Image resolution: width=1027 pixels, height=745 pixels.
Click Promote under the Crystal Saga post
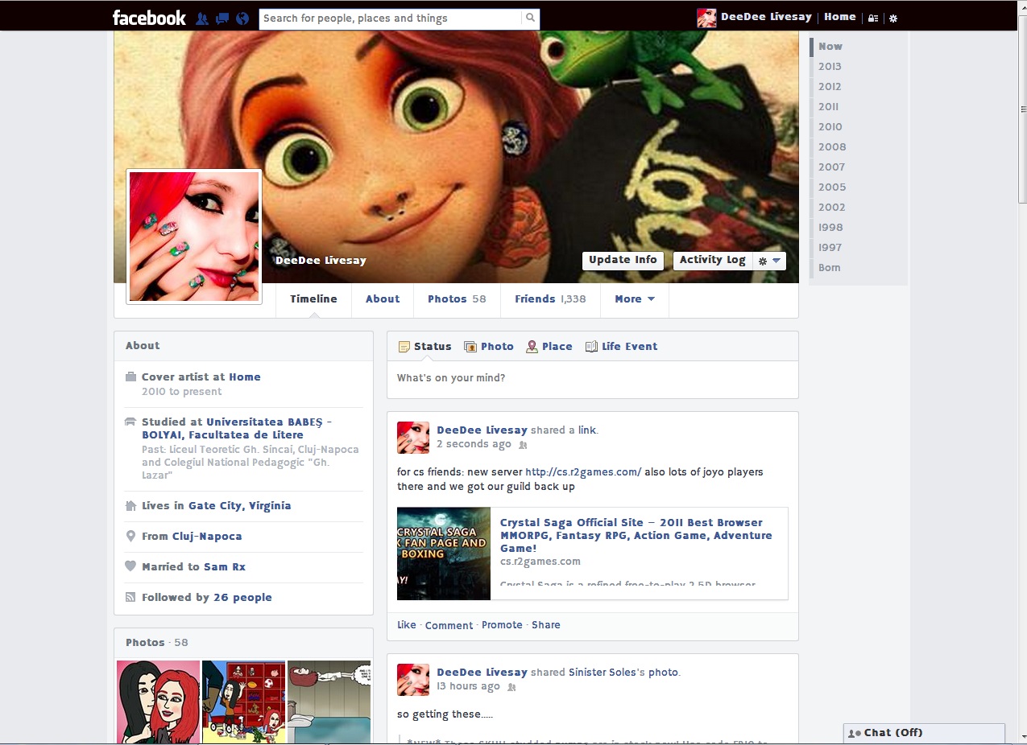502,625
